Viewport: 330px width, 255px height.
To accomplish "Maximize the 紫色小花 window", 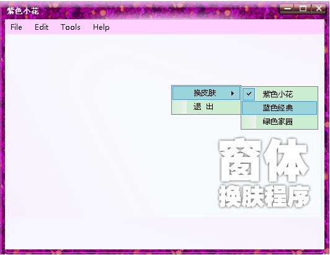I will pos(303,9).
